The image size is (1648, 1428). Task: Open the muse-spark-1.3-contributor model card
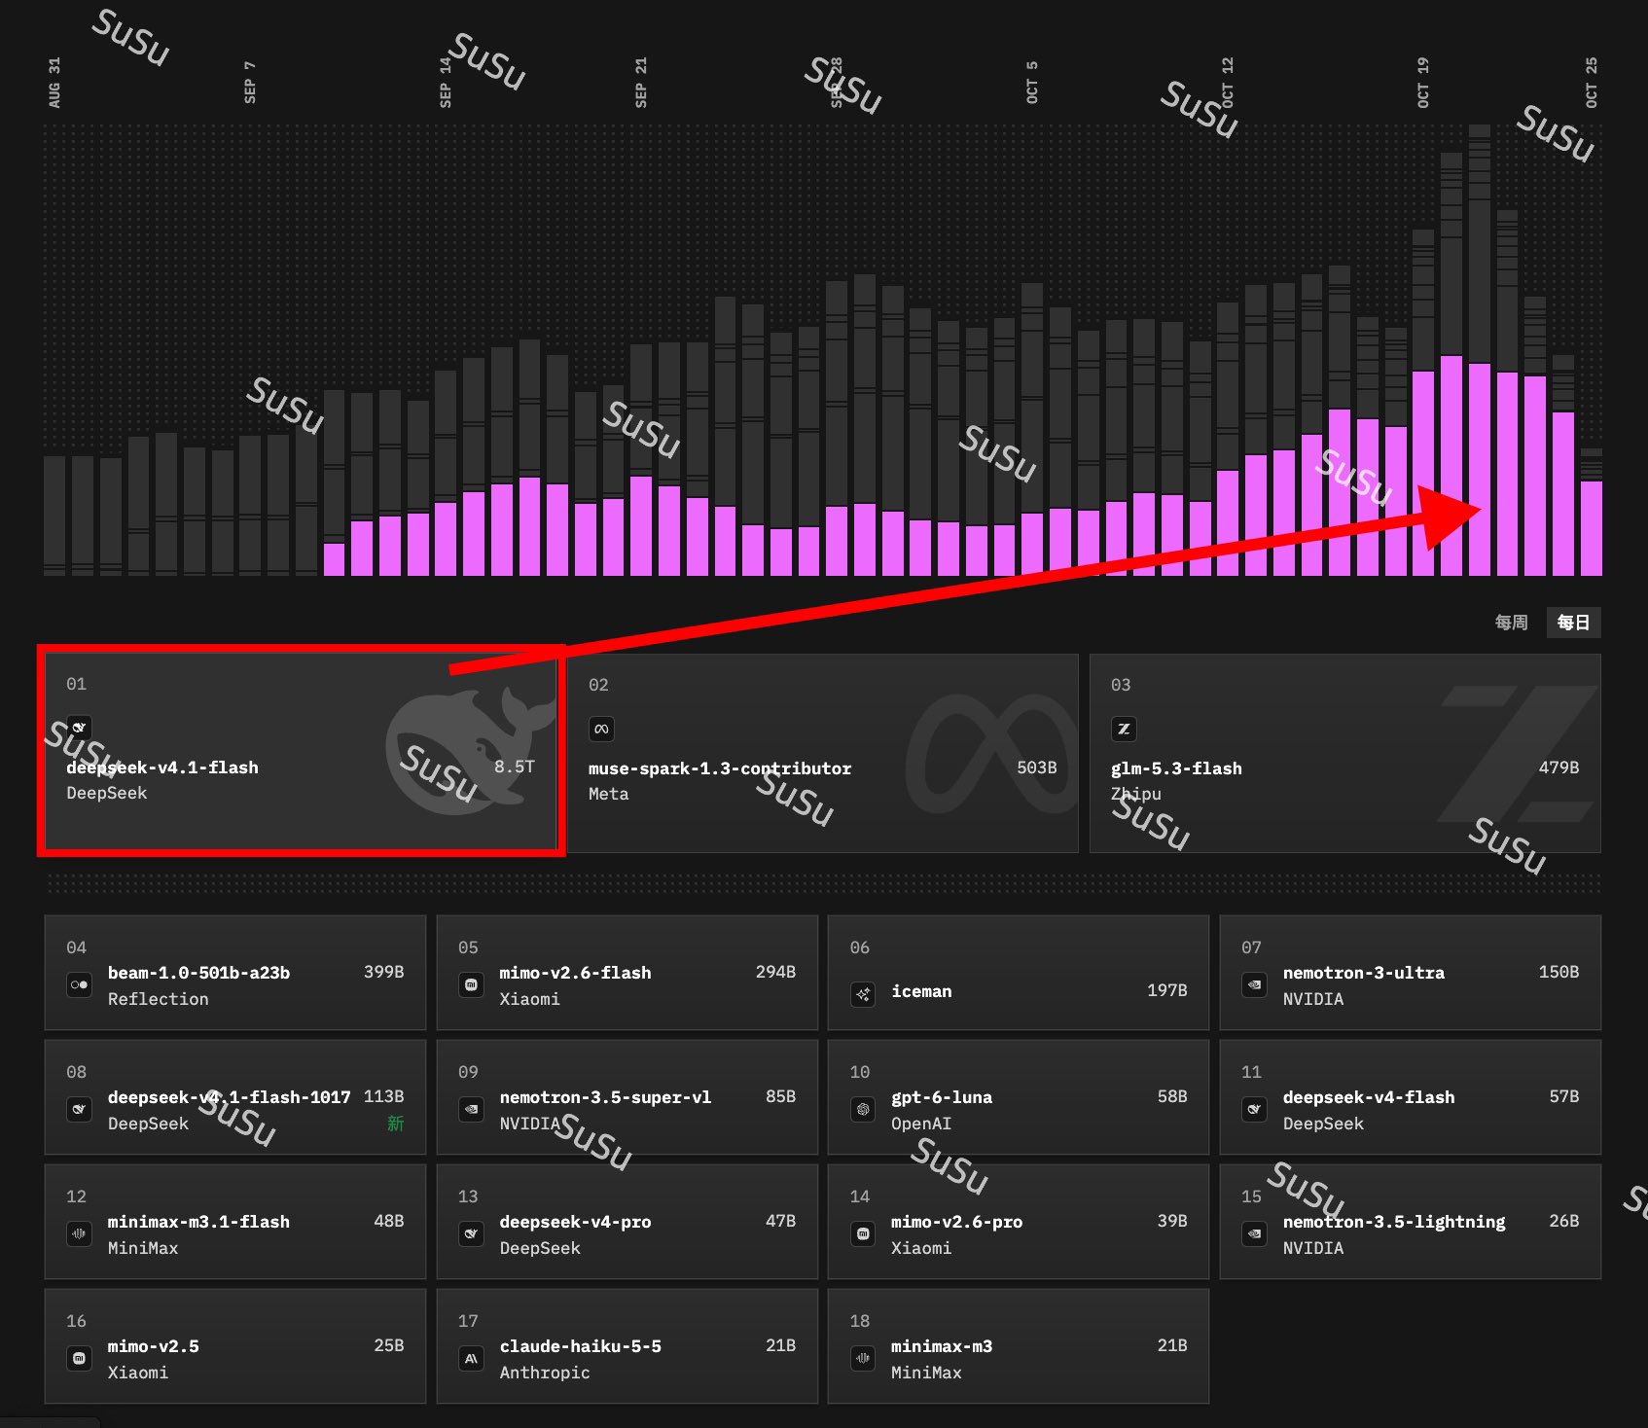(x=822, y=753)
